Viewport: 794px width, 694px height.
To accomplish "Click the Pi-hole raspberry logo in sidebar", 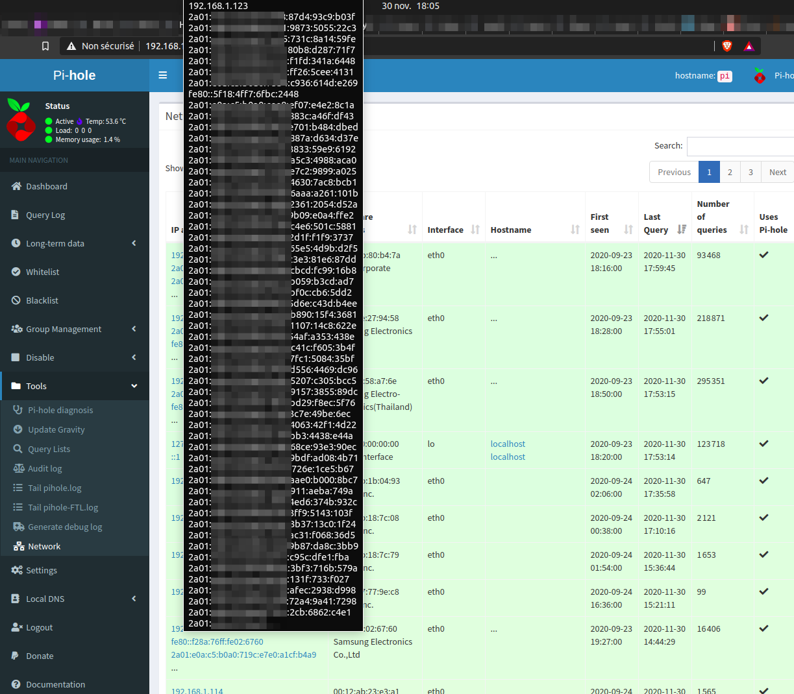I will (x=21, y=119).
